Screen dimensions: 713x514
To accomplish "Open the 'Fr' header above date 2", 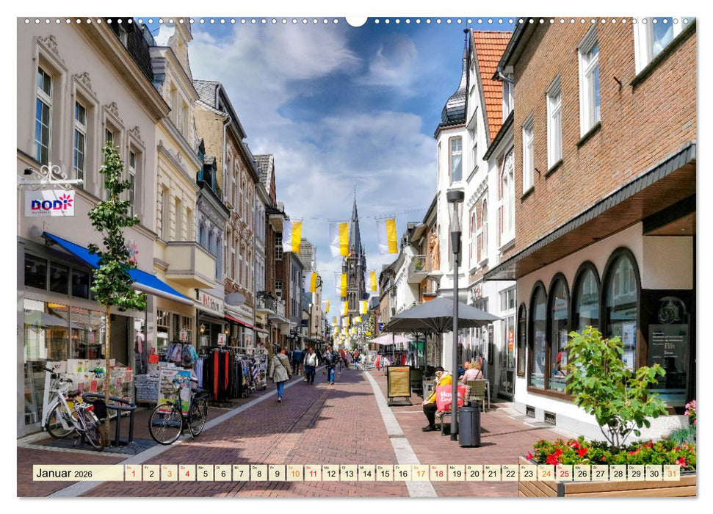I will [x=145, y=468].
